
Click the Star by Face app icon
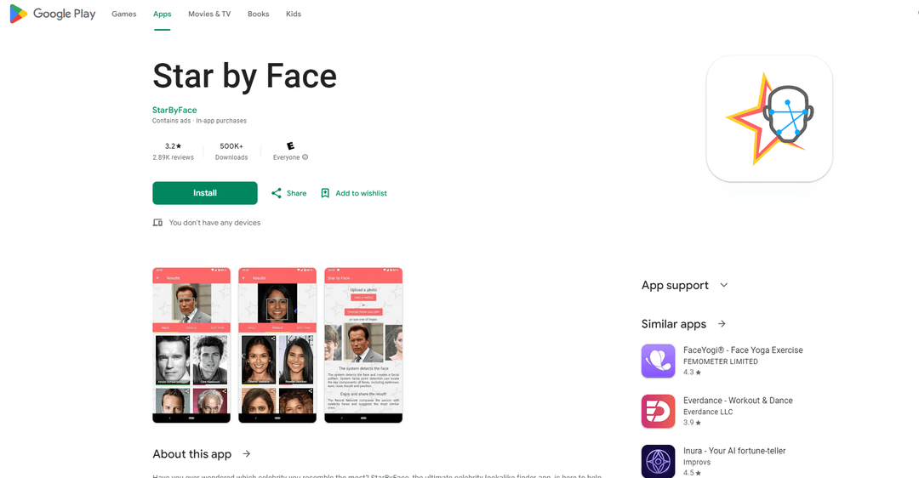click(x=769, y=119)
